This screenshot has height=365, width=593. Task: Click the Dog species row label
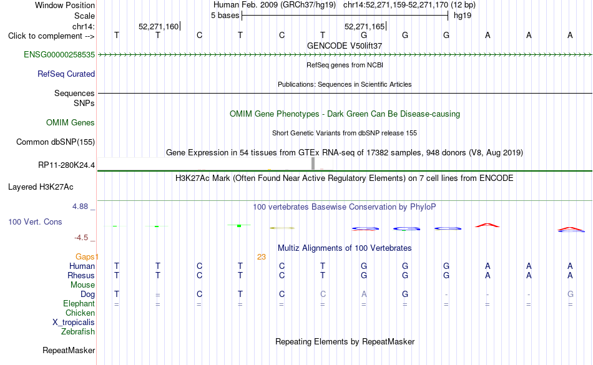pyautogui.click(x=88, y=294)
